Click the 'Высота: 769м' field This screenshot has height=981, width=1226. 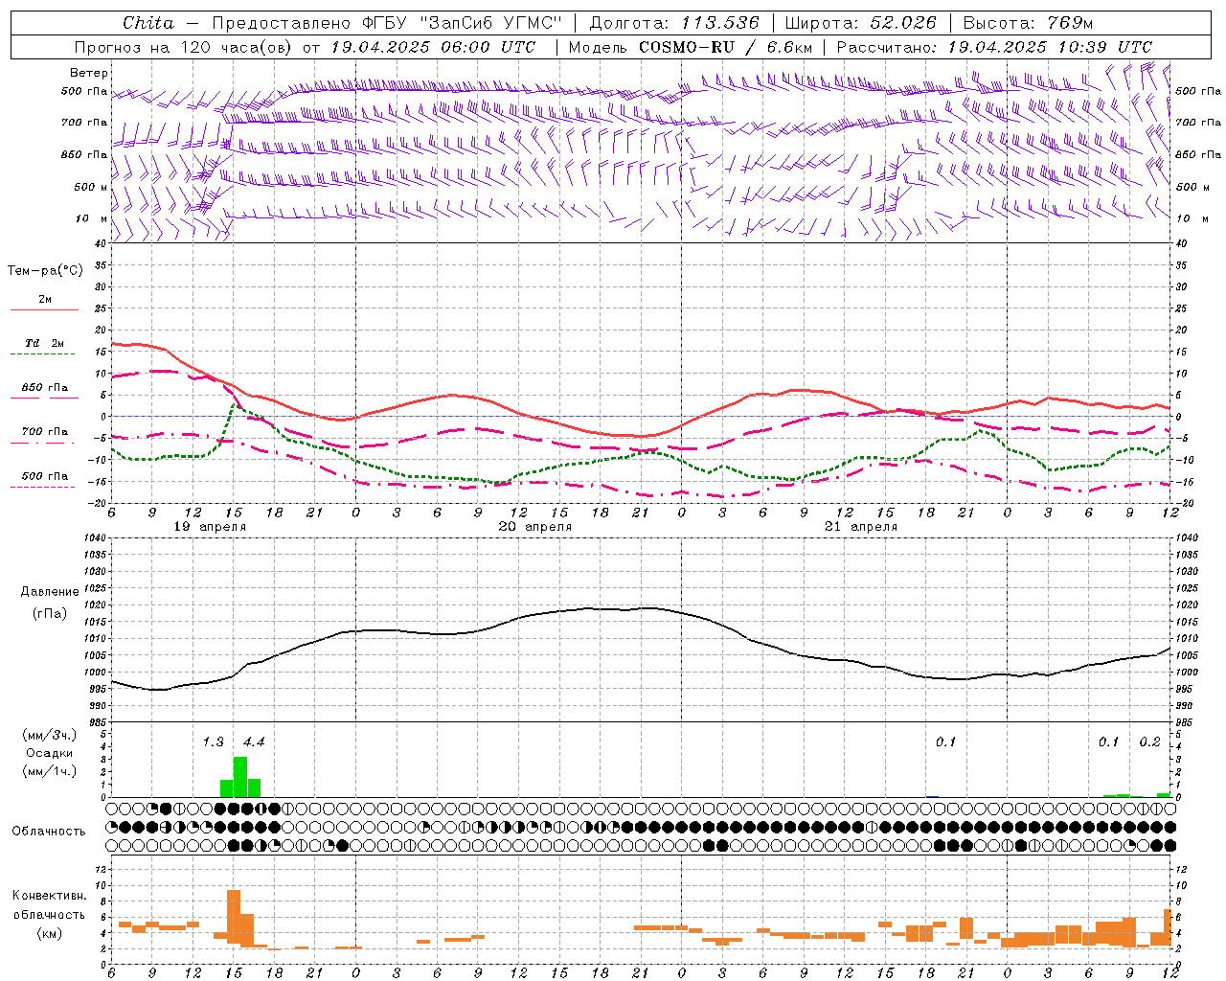1028,23
